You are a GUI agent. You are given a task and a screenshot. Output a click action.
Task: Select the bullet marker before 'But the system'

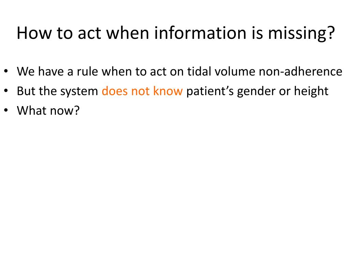coord(6,91)
